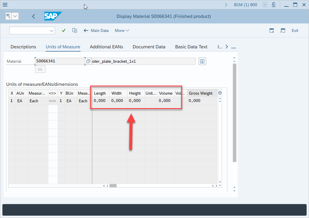Click the Exit button
Screen dimensions: 309x218
295,30
